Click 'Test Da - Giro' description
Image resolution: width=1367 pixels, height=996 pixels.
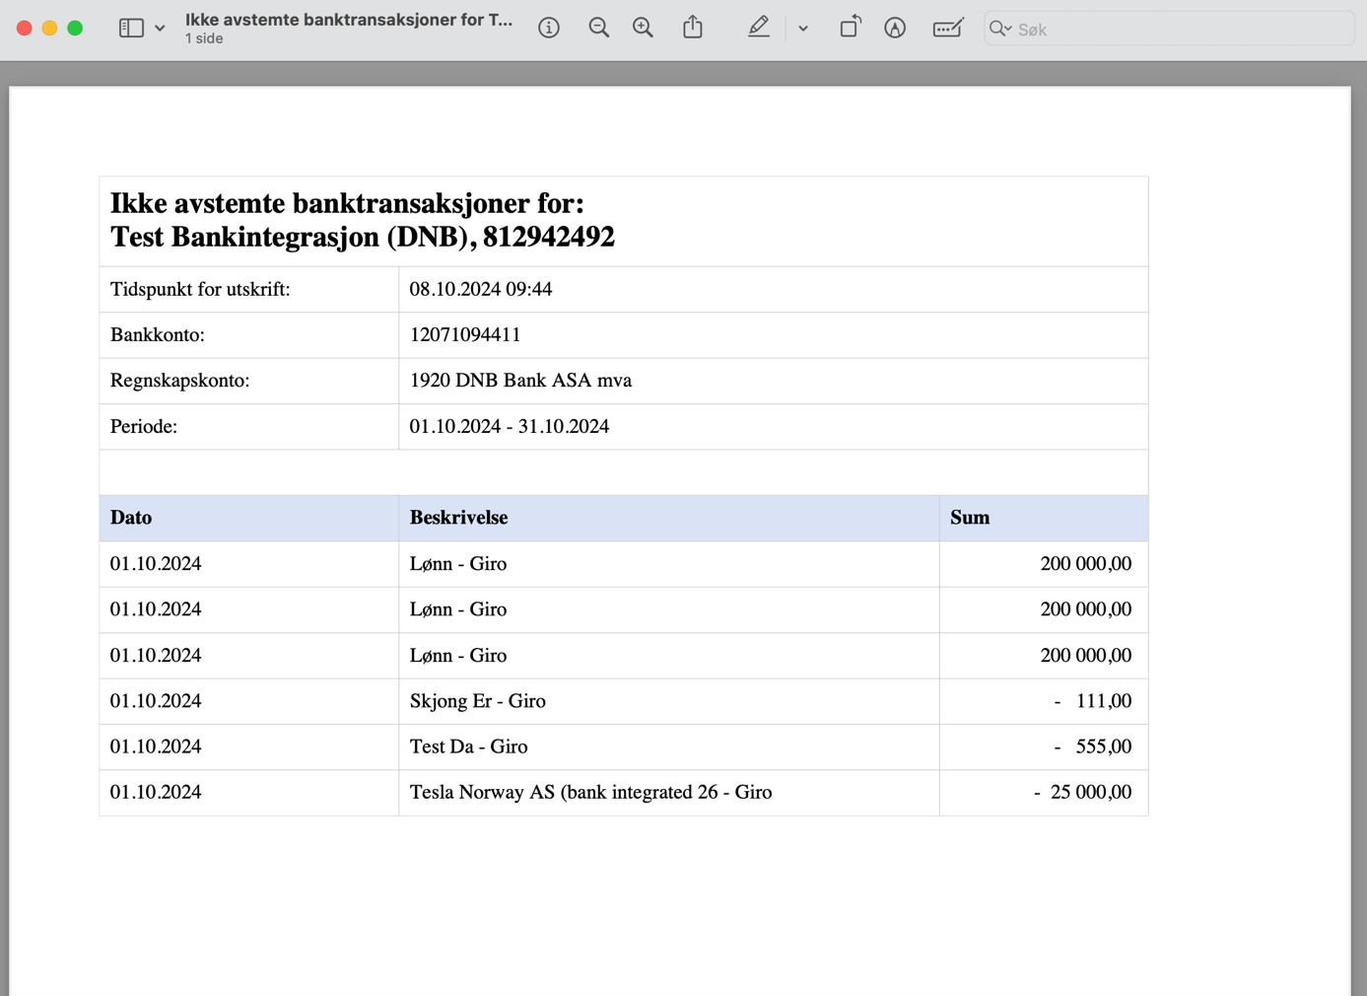[469, 747]
